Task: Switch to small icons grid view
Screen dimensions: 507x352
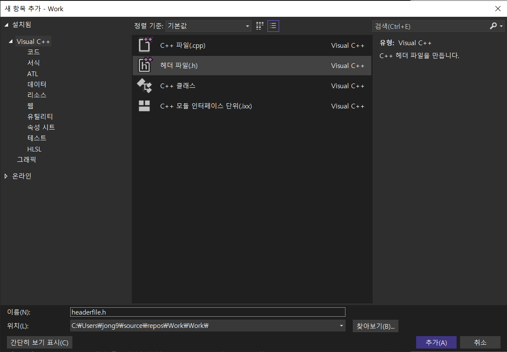Action: click(x=260, y=26)
